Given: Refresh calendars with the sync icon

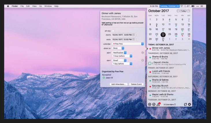Looking at the screenshot, I should [x=185, y=104].
